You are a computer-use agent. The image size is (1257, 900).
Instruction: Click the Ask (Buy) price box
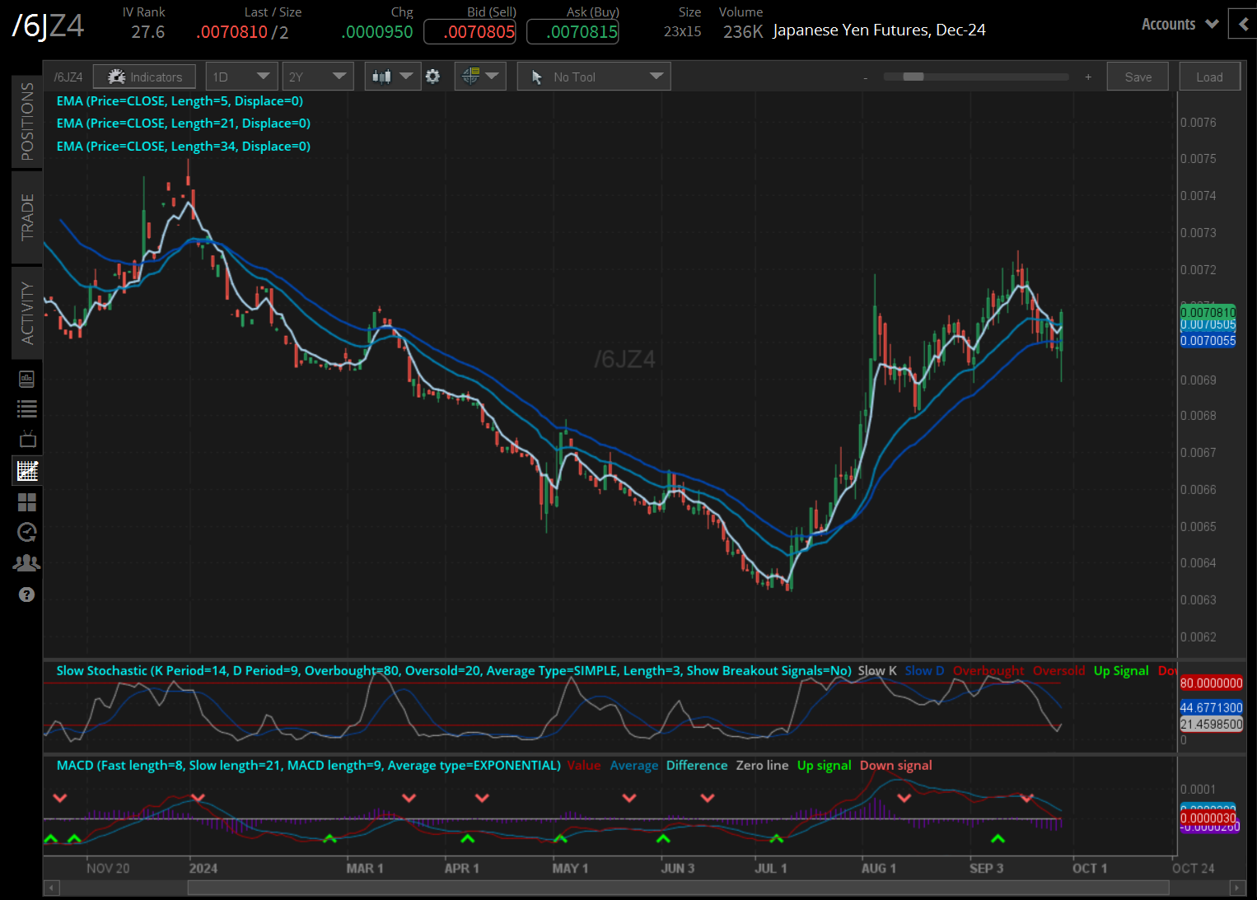coord(572,32)
